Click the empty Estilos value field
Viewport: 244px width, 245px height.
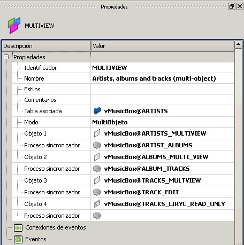tap(162, 89)
